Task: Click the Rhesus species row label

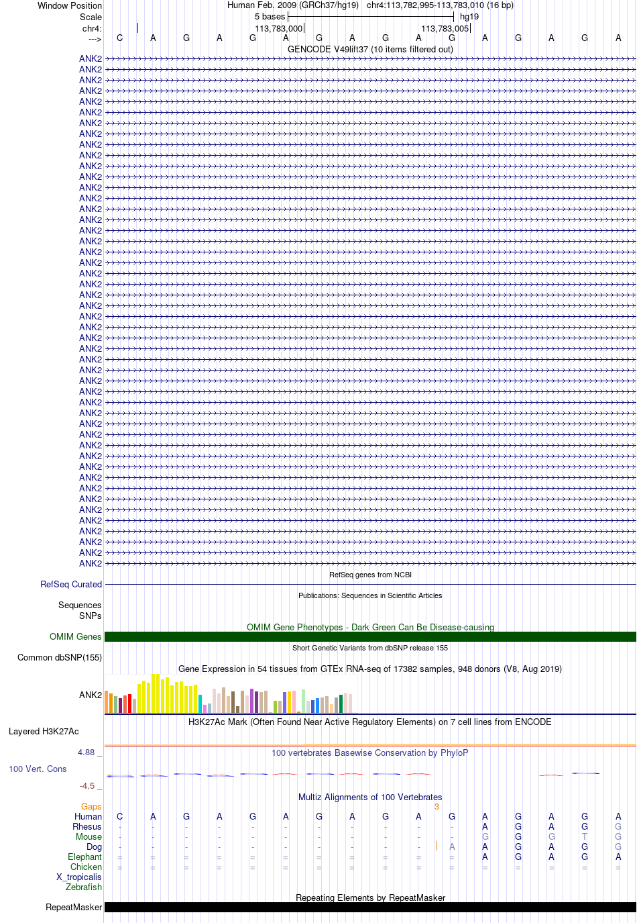Action: point(87,826)
